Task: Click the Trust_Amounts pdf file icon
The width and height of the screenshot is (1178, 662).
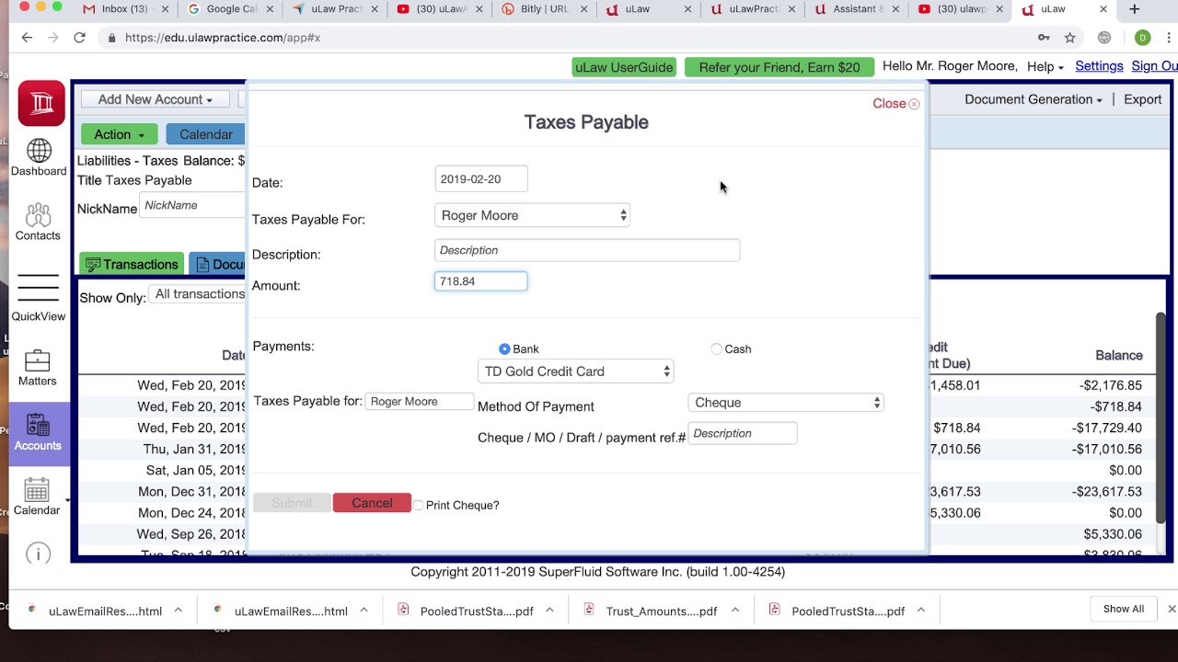Action: click(589, 610)
